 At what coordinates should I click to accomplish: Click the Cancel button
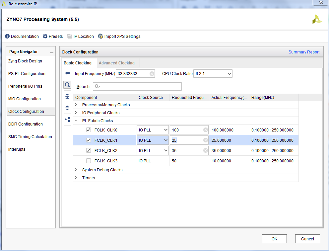(x=307, y=239)
